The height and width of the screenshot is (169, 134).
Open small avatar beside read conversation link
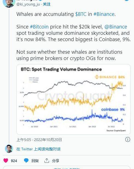tap(9, 149)
